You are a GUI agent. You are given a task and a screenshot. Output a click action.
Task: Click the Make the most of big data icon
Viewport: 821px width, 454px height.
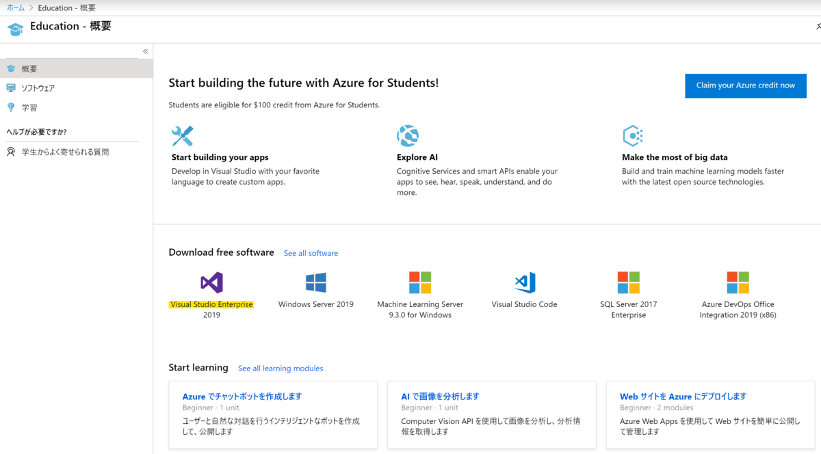[633, 135]
